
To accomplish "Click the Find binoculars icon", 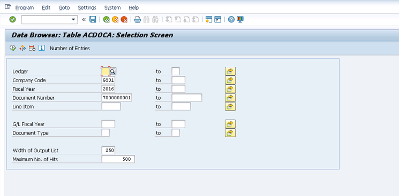I will coord(146,20).
